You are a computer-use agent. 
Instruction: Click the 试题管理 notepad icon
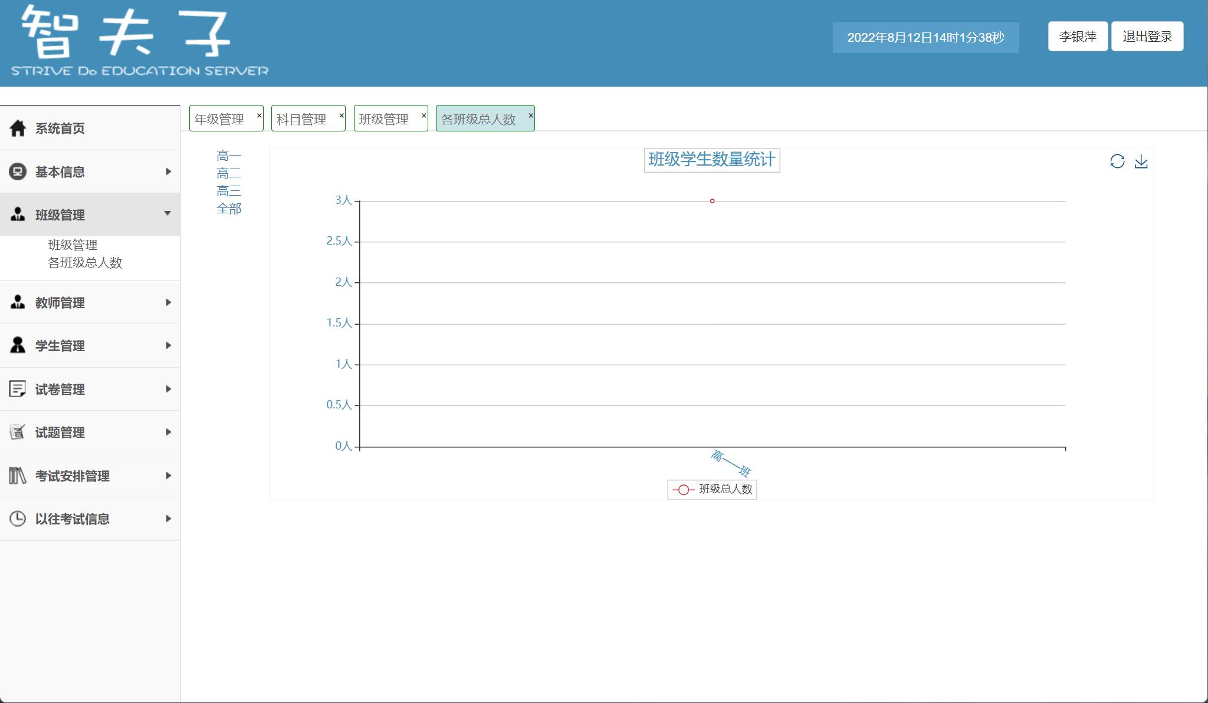(x=18, y=432)
